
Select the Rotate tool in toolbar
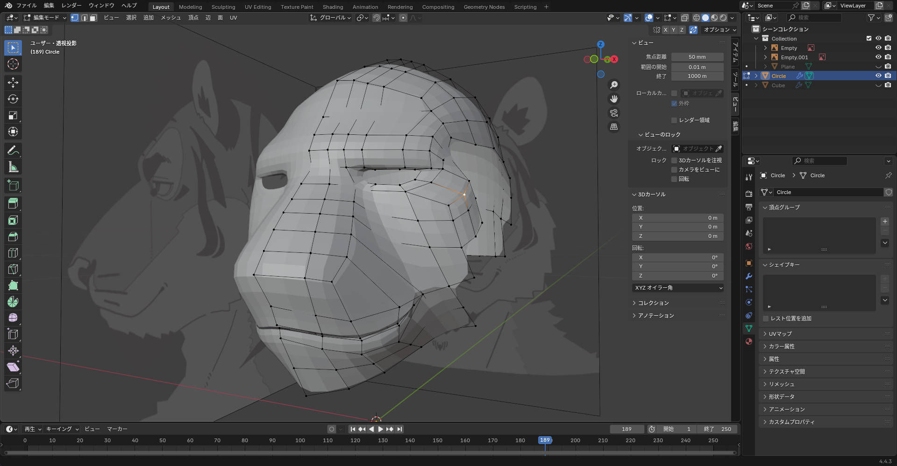tap(13, 99)
